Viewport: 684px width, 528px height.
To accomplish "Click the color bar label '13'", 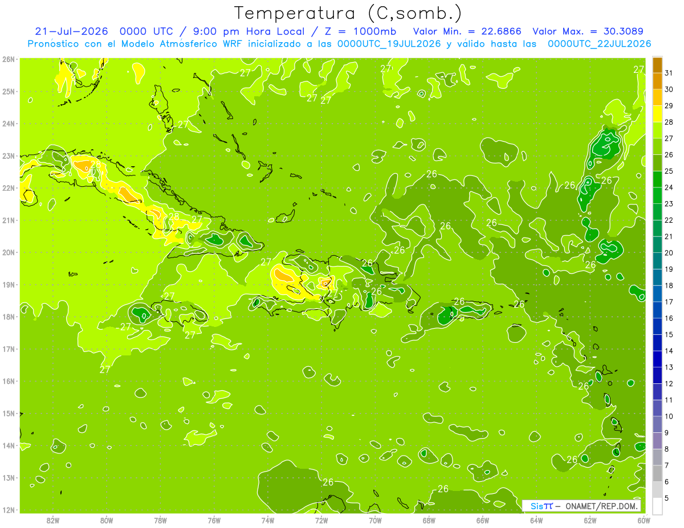I will coord(669,367).
